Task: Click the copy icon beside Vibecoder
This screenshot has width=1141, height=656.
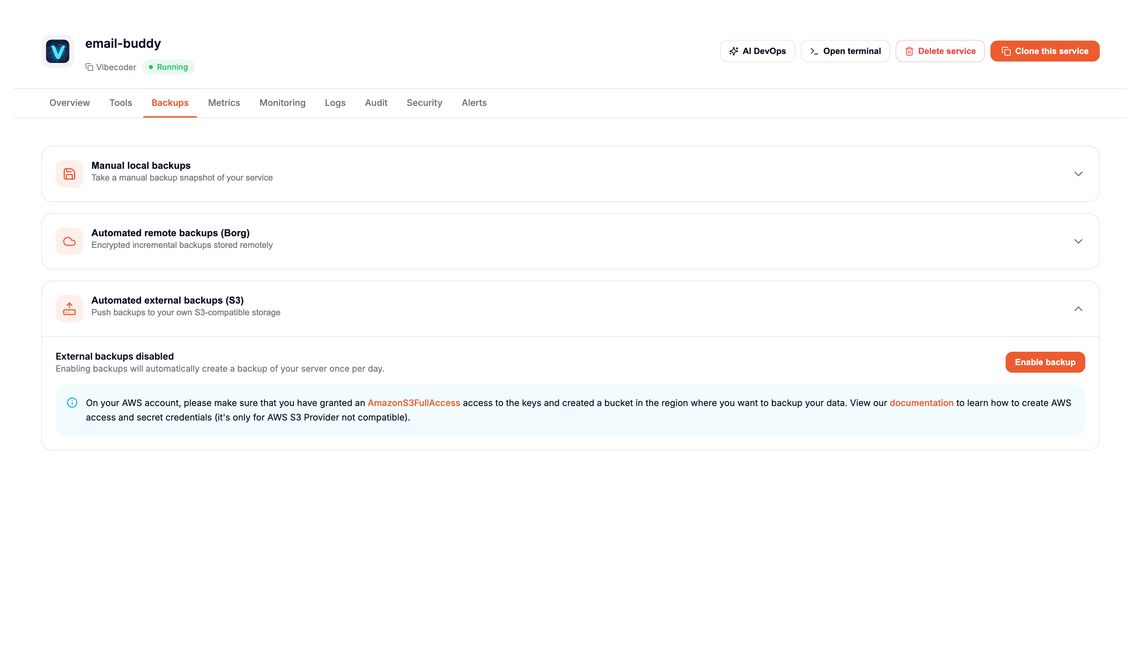Action: coord(89,67)
